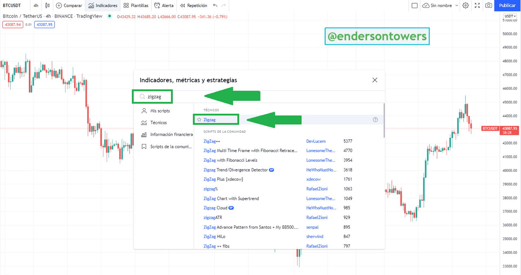
Task: Select the layout square icon
Action: [414, 6]
